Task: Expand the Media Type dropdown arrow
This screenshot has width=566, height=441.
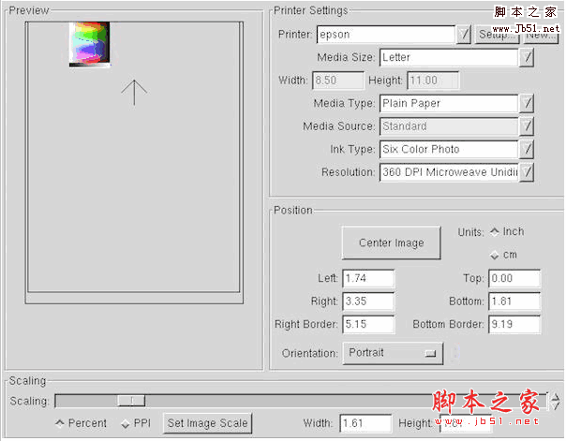Action: (x=527, y=104)
